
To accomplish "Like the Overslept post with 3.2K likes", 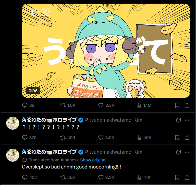I will click(101, 177).
